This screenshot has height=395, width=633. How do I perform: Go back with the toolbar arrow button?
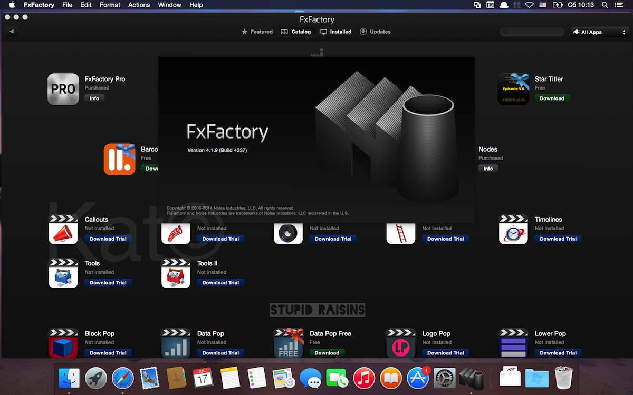[x=11, y=32]
